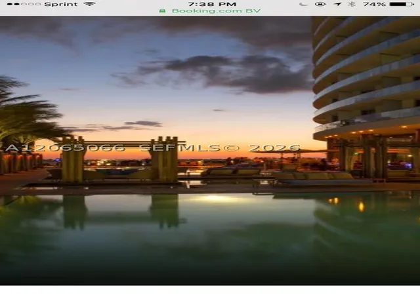Tap the rotation lock icon

(321, 4)
